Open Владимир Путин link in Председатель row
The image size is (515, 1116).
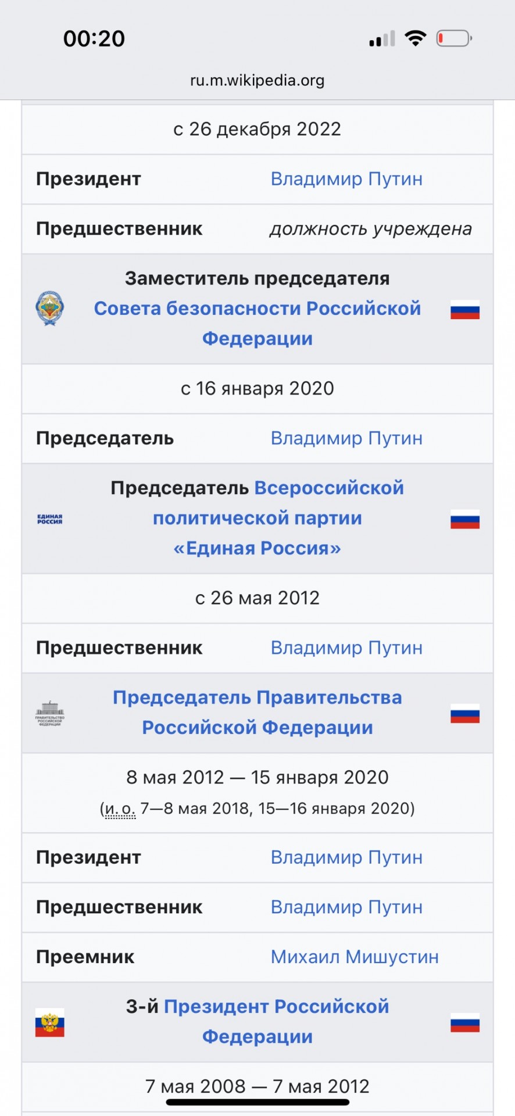point(346,438)
